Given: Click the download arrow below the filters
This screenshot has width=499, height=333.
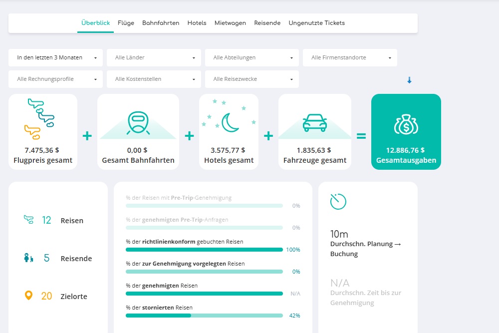Looking at the screenshot, I should [x=410, y=79].
